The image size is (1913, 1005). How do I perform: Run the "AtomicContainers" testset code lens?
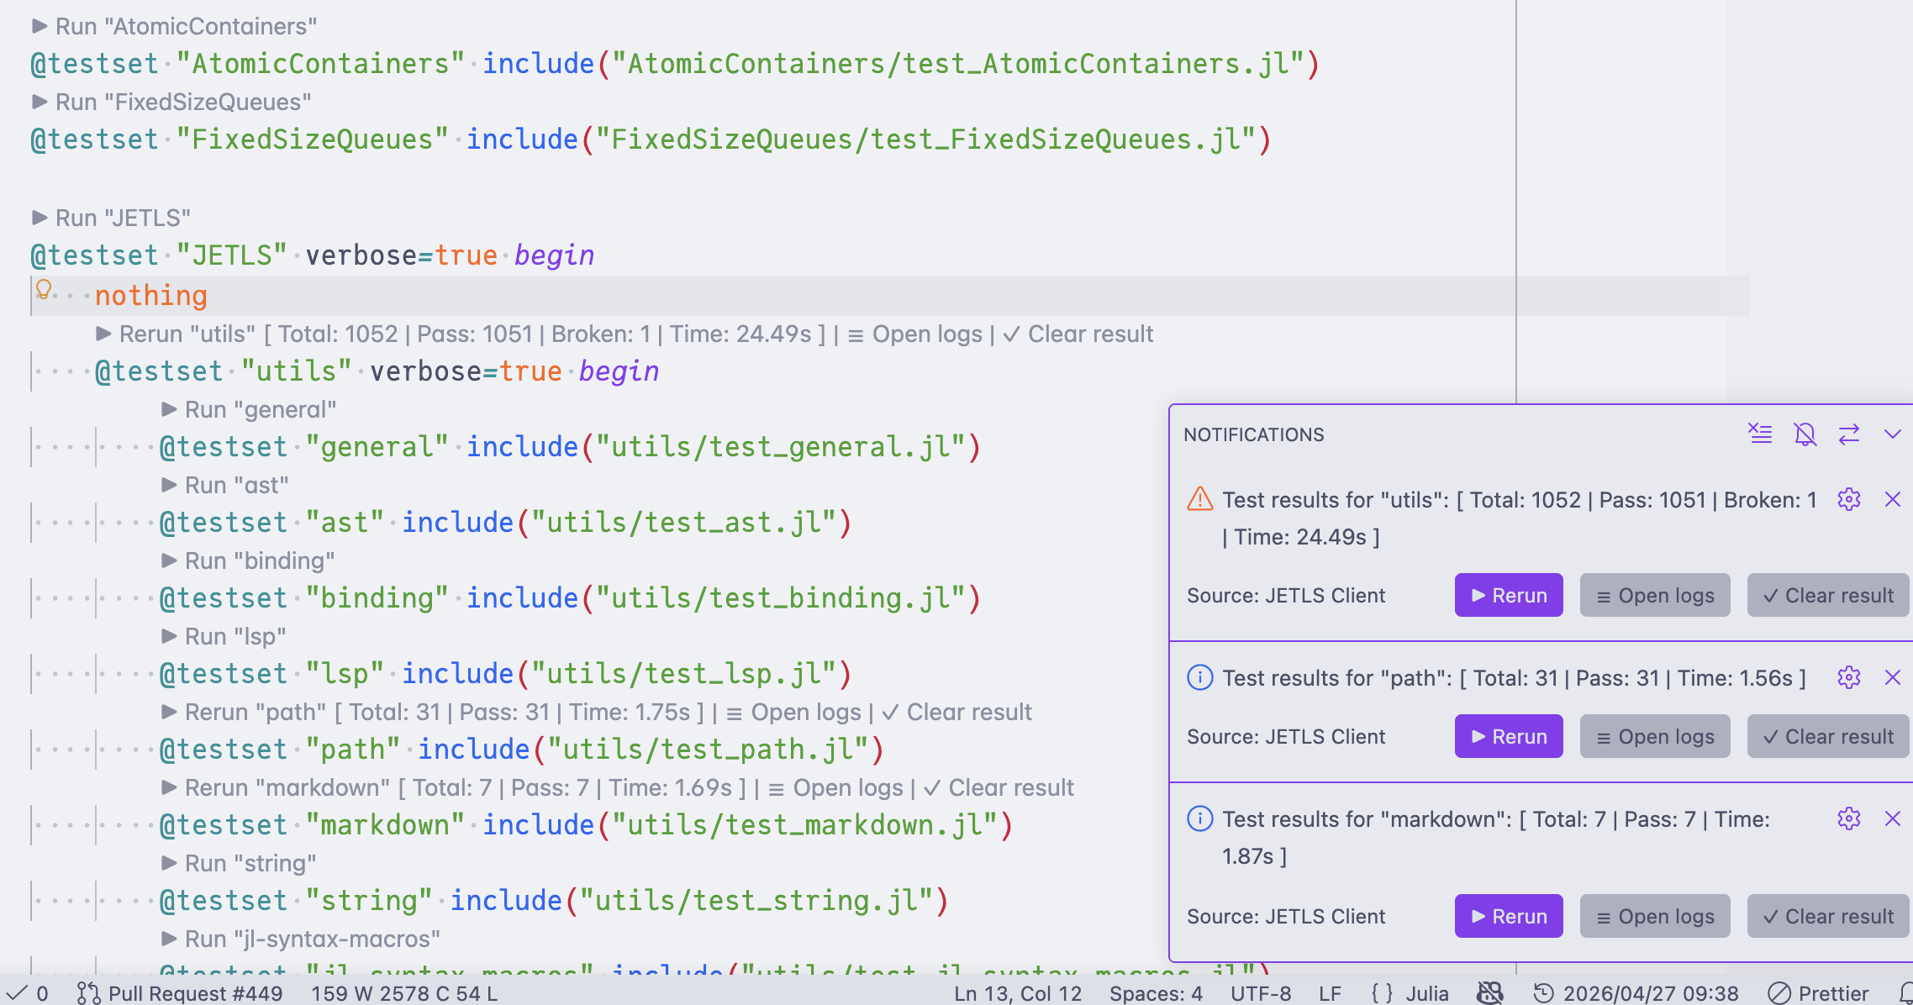174,26
